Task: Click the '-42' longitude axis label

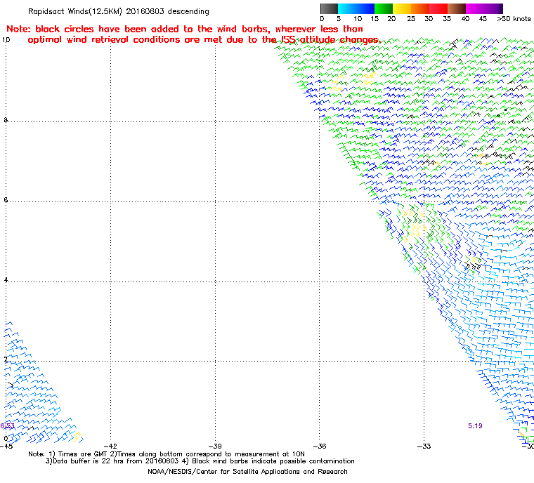Action: pyautogui.click(x=110, y=446)
